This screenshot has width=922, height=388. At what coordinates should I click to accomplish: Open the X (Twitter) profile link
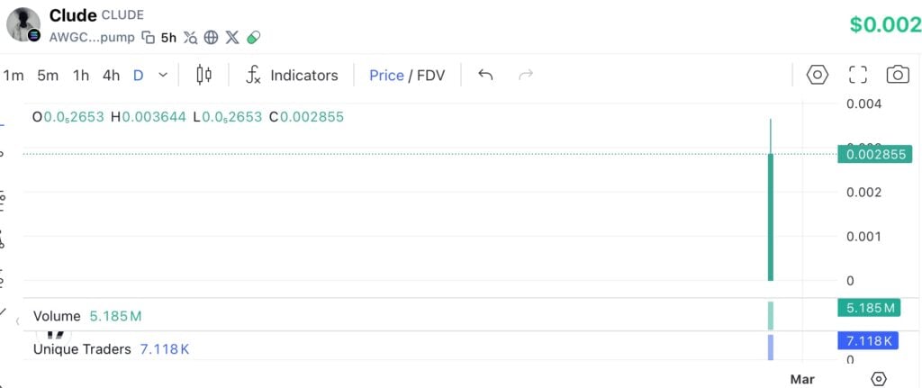tap(232, 38)
